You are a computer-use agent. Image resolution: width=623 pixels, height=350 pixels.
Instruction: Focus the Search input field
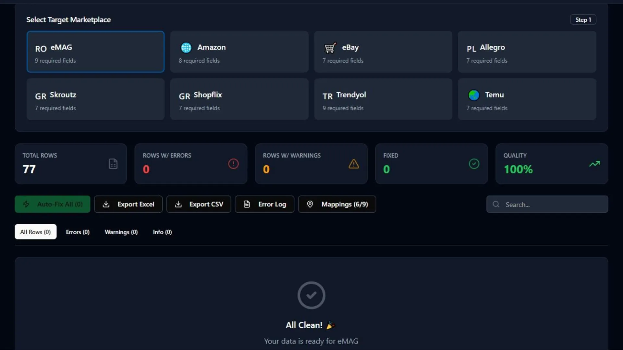coord(547,204)
